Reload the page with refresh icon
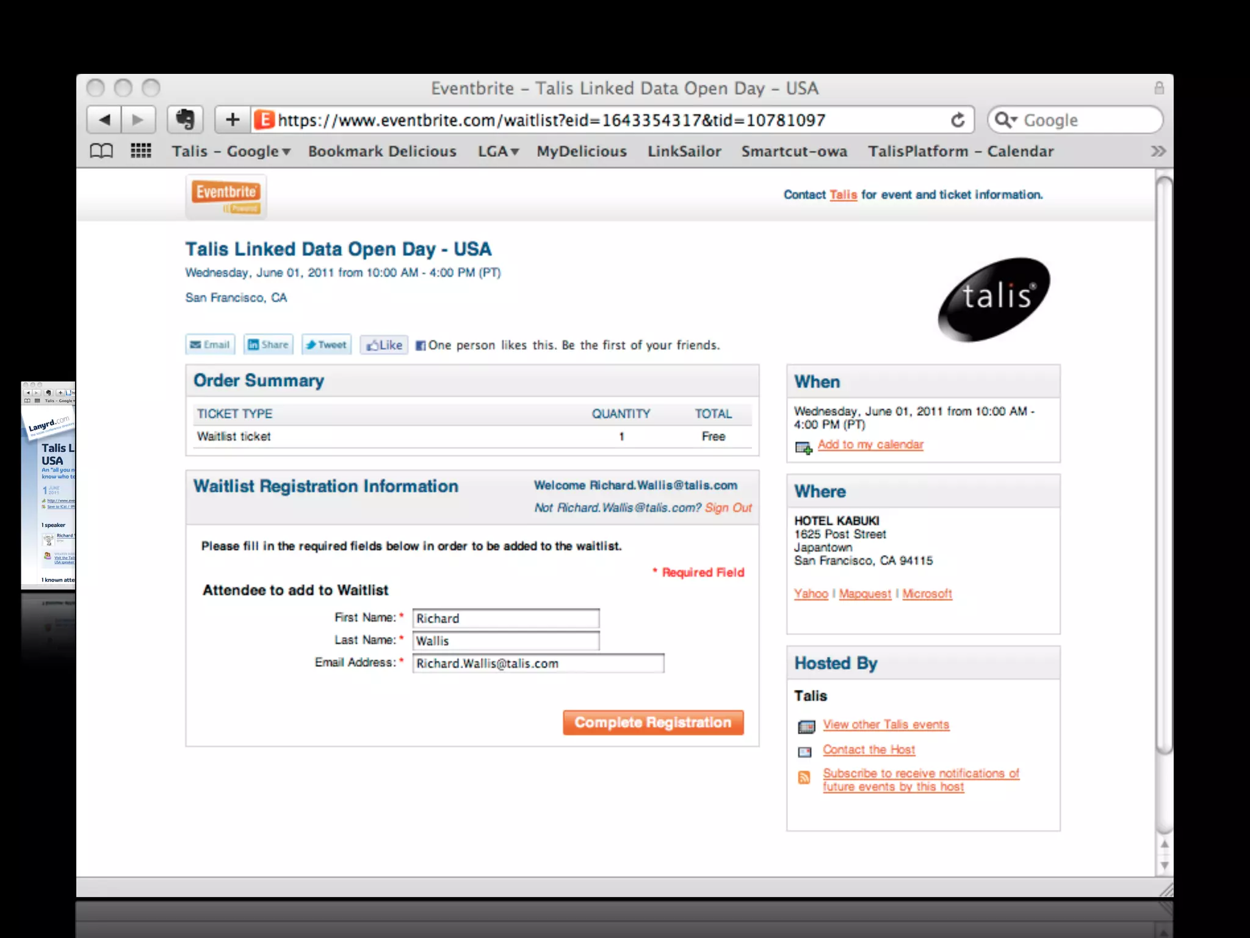Screen dimensions: 1250x938 click(x=958, y=120)
